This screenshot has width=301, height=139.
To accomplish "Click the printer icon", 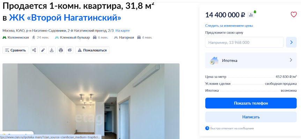I will pos(61,50).
